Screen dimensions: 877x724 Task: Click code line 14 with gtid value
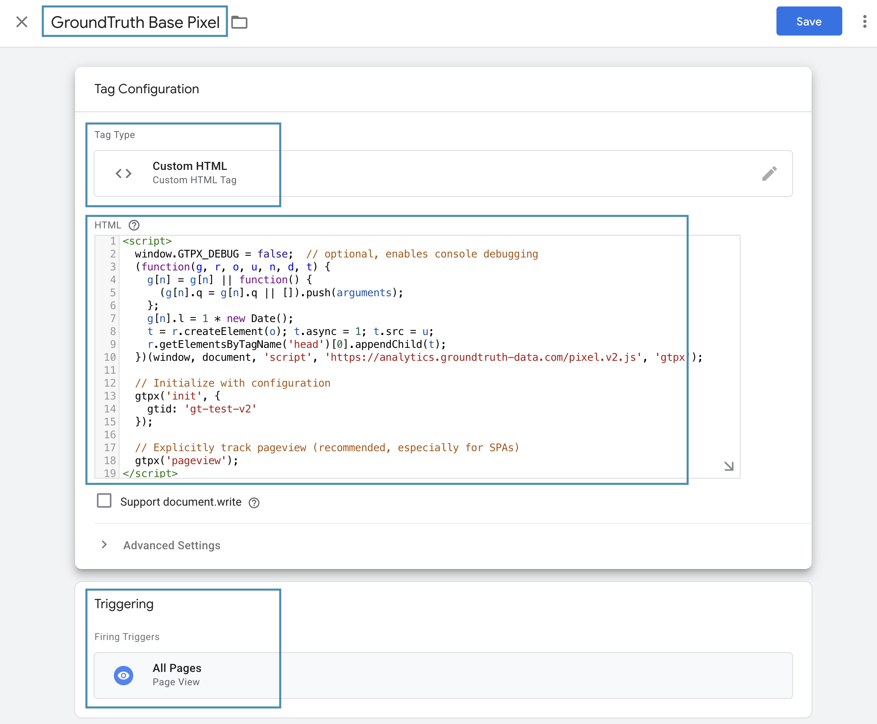pos(220,409)
